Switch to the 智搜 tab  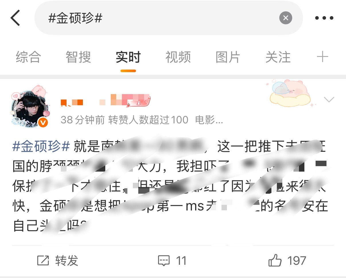tap(78, 57)
